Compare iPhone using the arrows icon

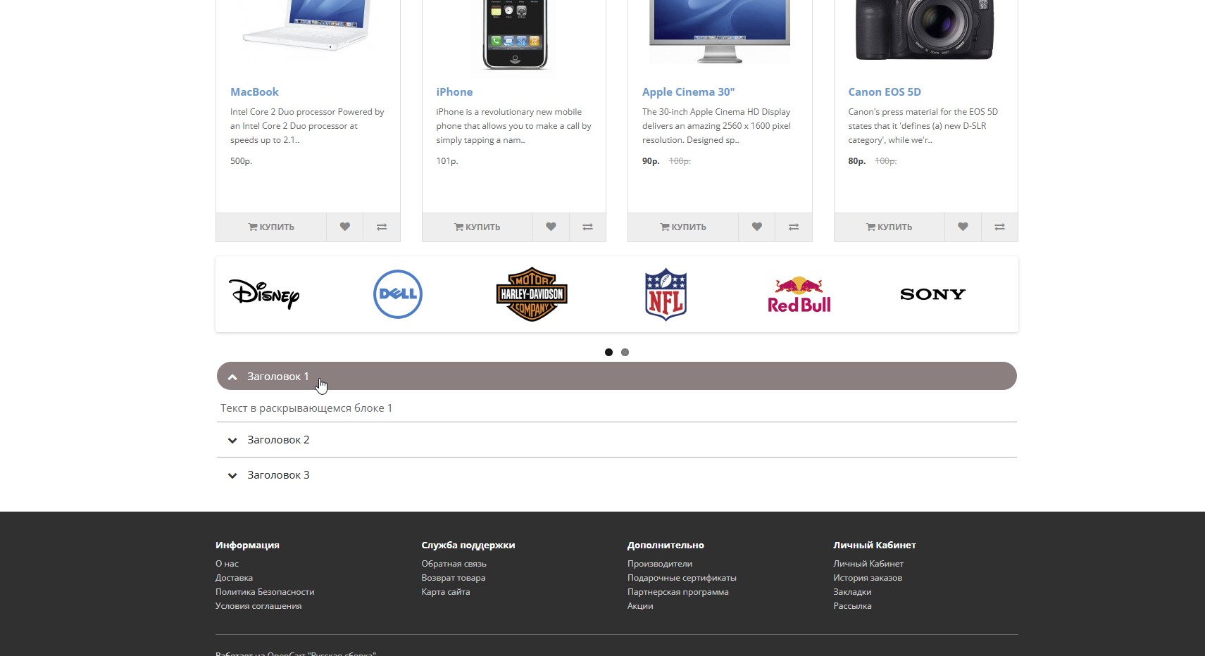tap(587, 227)
